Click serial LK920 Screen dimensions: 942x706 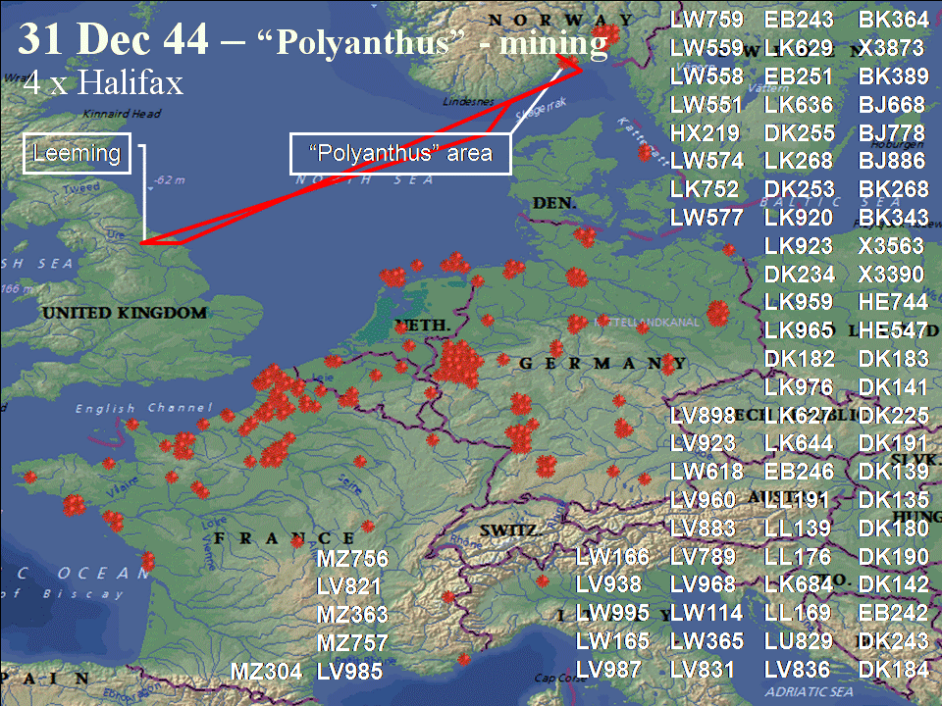799,218
